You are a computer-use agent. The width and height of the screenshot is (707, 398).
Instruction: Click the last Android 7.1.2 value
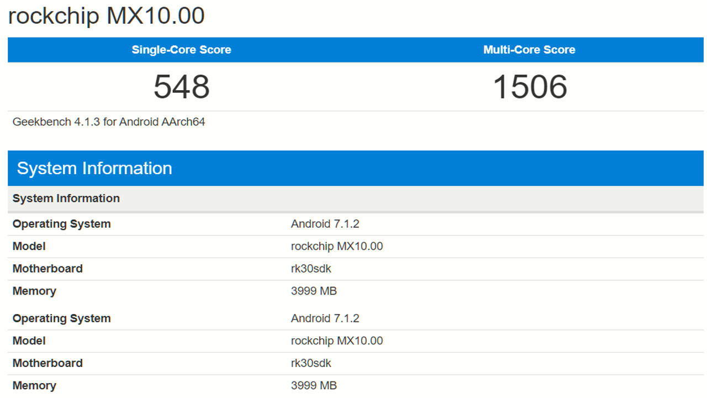[x=325, y=318]
